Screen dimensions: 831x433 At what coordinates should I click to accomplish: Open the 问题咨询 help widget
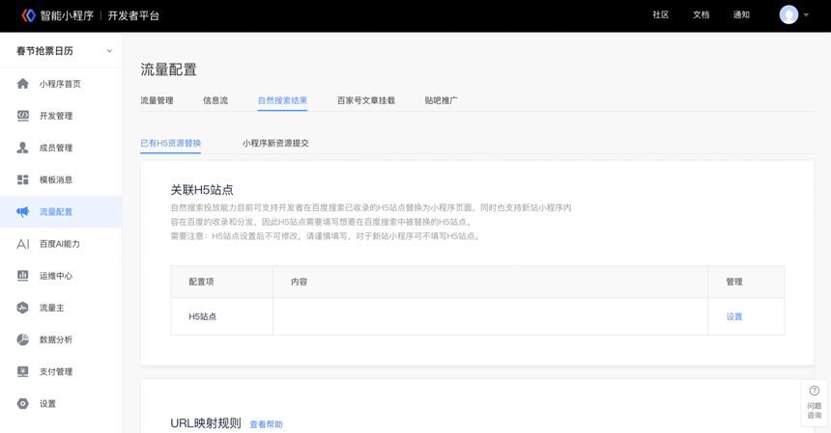[x=814, y=402]
